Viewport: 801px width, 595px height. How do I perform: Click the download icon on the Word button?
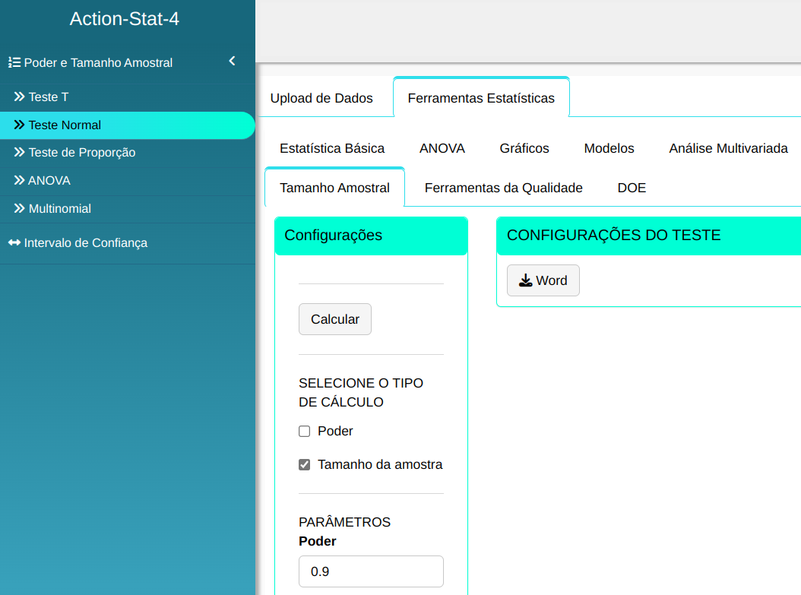pos(525,281)
